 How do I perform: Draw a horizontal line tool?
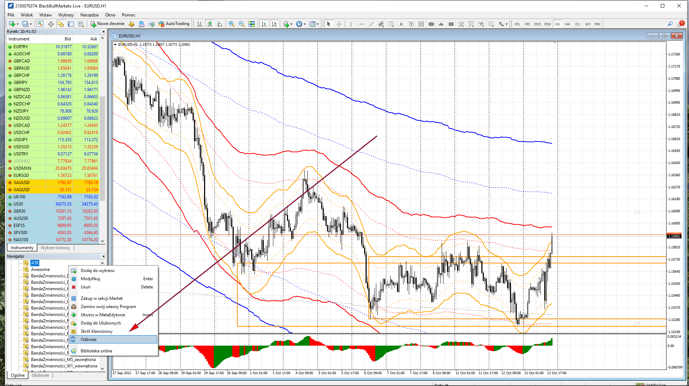(x=361, y=24)
